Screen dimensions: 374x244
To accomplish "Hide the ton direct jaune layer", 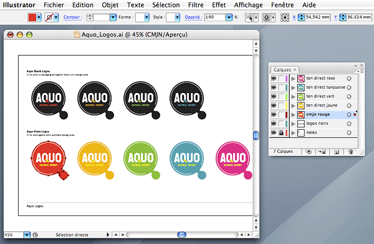I will [274, 105].
